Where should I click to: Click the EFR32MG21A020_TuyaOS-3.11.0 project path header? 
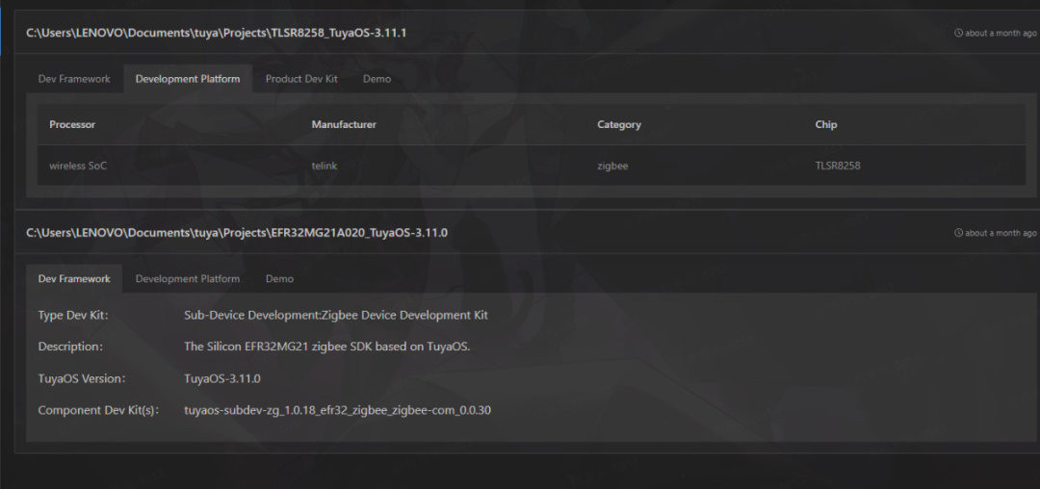237,233
